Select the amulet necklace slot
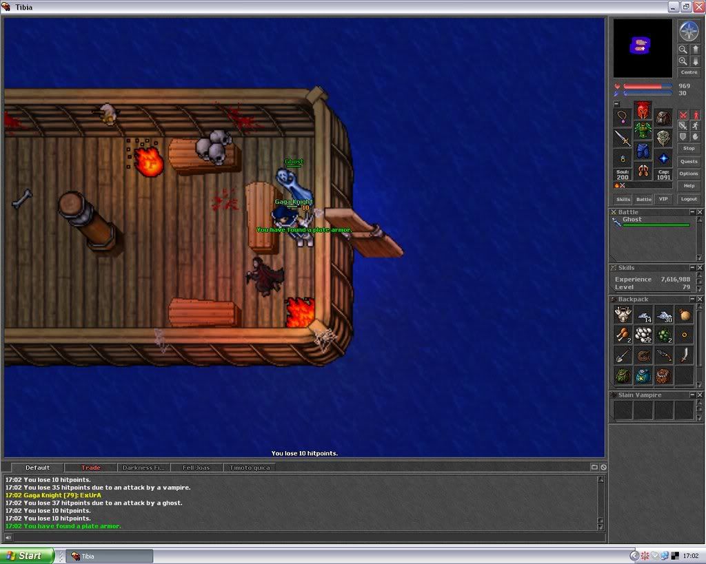 tap(623, 117)
